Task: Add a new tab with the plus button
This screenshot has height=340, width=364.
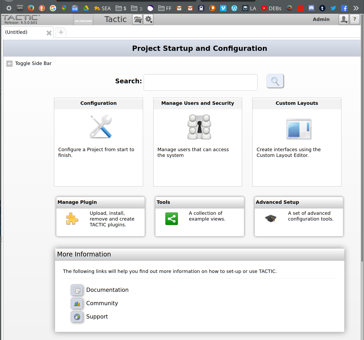Action: click(61, 32)
